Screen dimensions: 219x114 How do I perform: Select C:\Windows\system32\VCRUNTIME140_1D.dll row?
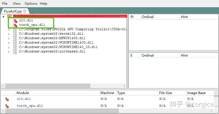click(x=58, y=47)
